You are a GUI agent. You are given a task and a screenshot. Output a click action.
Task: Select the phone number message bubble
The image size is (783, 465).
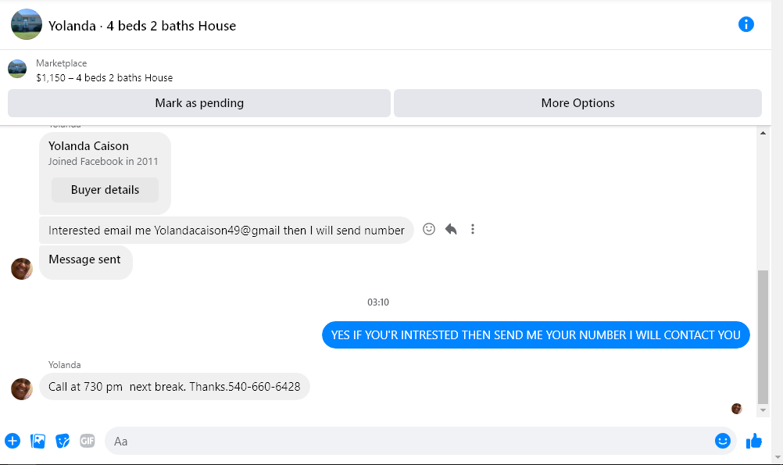tap(174, 387)
